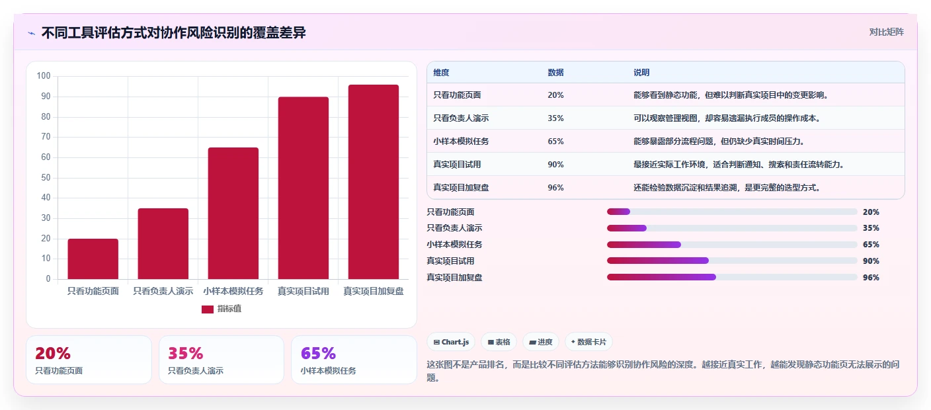Click the 65% value in the table
This screenshot has width=931, height=410.
pyautogui.click(x=555, y=142)
